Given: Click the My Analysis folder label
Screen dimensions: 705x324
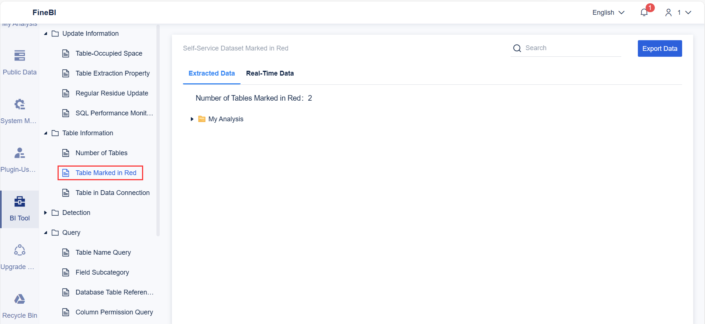Looking at the screenshot, I should pos(226,119).
